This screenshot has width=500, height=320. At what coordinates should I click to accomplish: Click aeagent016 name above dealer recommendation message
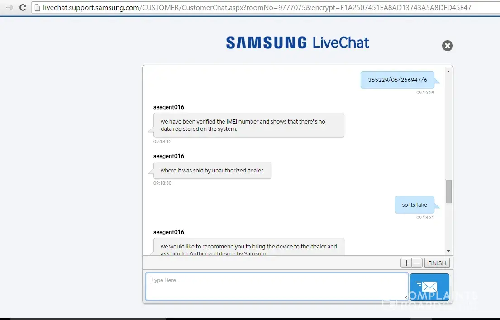pos(169,232)
